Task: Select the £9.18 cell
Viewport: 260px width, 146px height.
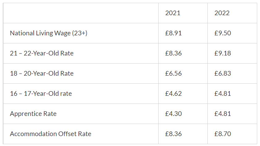Action: (x=223, y=53)
